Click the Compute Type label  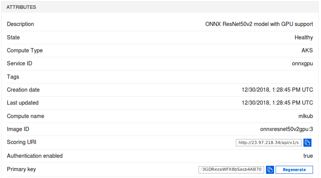(25, 51)
